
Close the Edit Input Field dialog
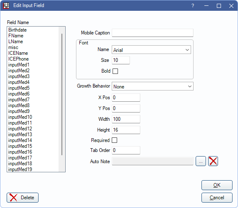pyautogui.click(x=231, y=6)
